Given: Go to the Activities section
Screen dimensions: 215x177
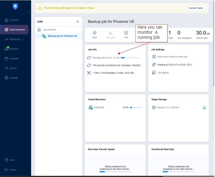Looking at the screenshot, I should (14, 49).
